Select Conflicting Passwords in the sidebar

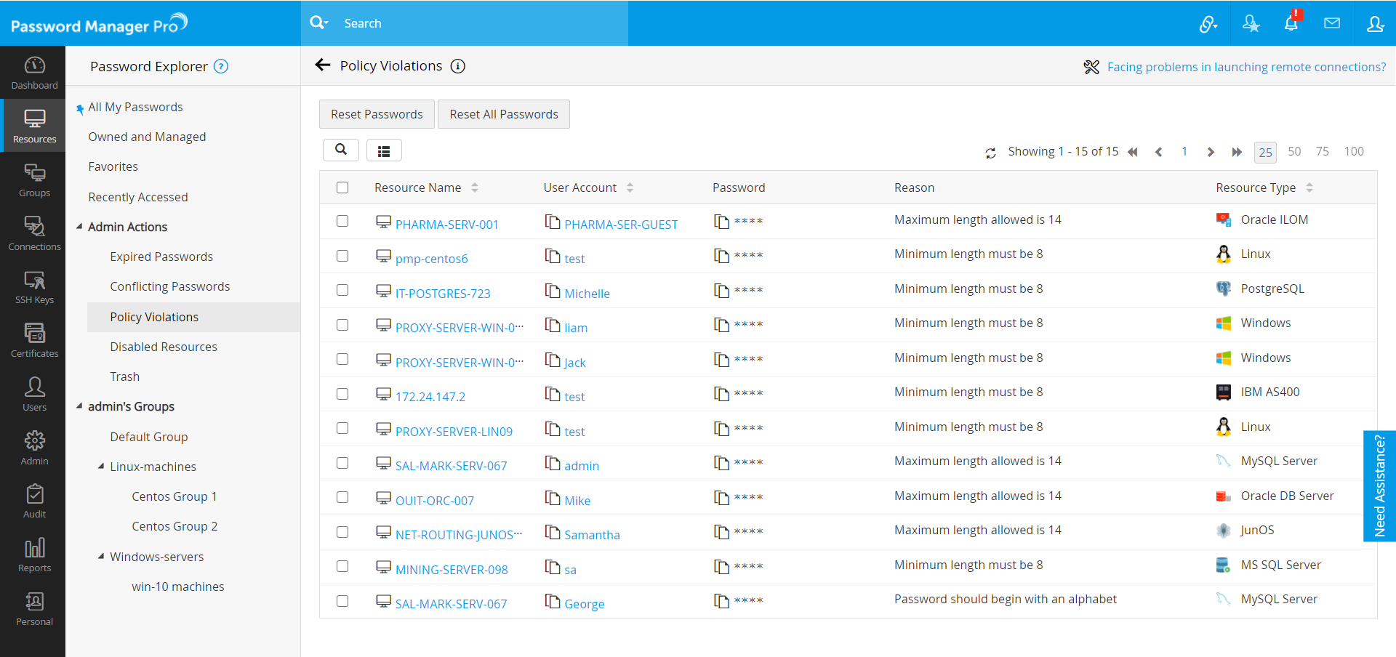tap(169, 286)
